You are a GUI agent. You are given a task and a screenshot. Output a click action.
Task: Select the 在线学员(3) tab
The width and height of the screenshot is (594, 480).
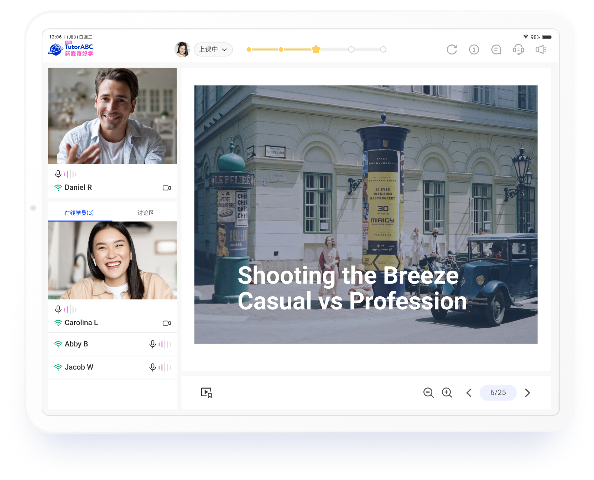coord(79,213)
